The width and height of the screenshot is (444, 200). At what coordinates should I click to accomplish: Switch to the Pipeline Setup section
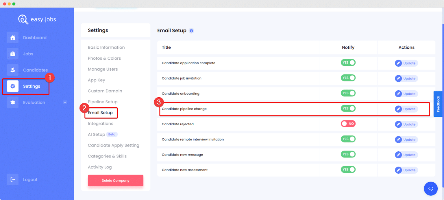(102, 102)
